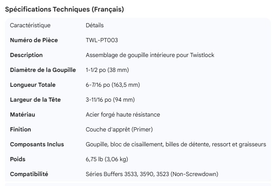276x186 pixels.
Task: Click the "6-7/16 po (163,5 mm)" value
Action: click(113, 85)
